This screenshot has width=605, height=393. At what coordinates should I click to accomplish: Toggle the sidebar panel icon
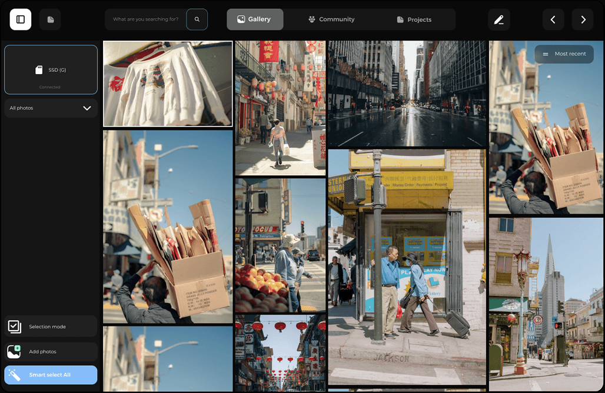(x=21, y=19)
